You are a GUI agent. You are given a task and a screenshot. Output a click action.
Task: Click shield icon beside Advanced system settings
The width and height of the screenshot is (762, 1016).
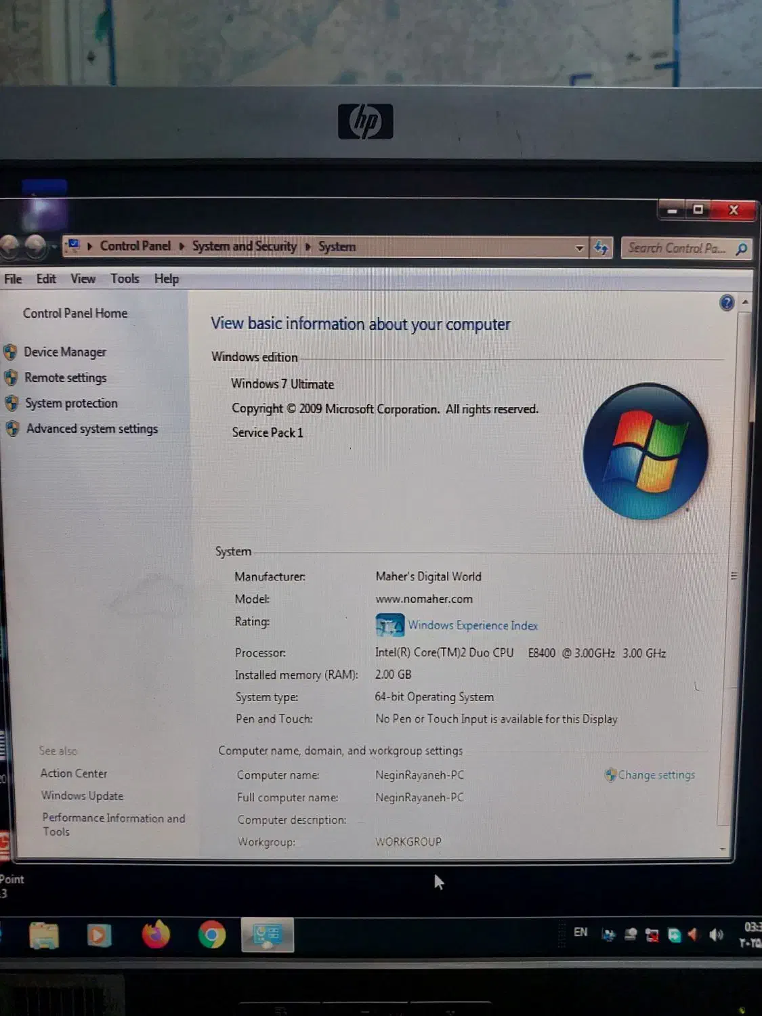(12, 429)
